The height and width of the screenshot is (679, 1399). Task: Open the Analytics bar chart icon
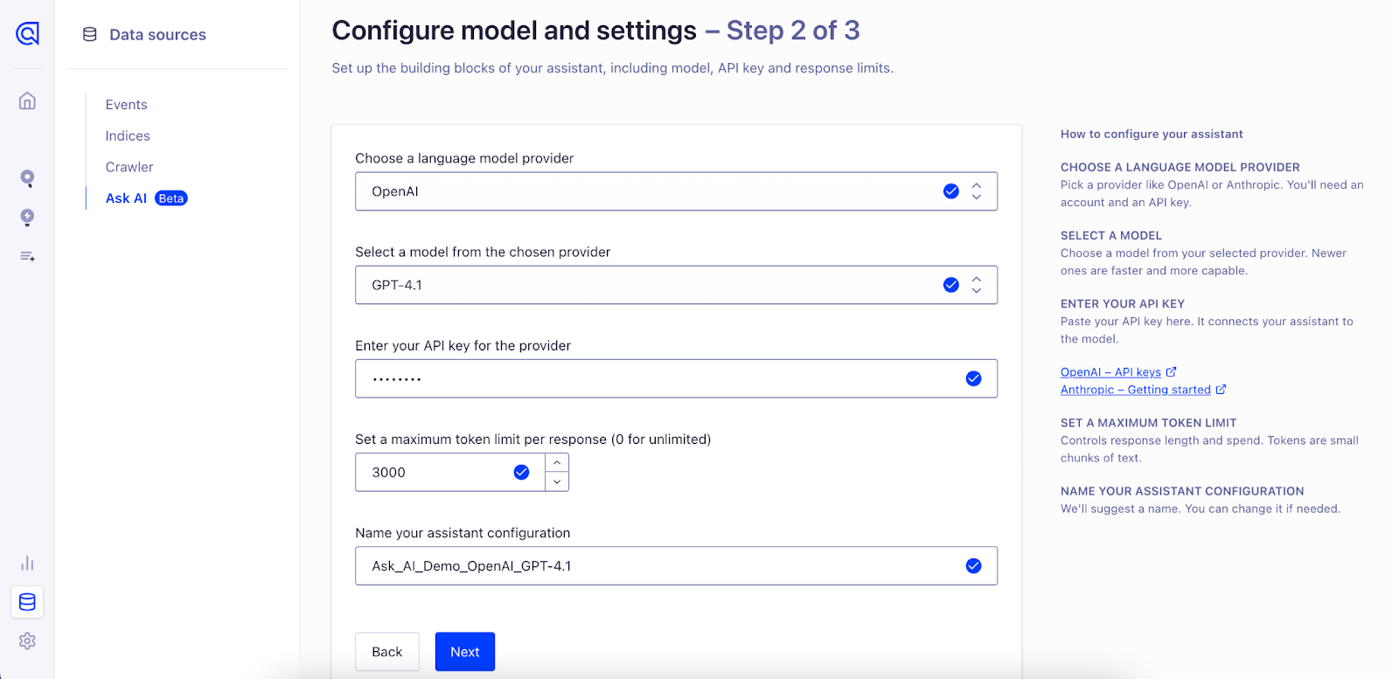click(x=27, y=564)
